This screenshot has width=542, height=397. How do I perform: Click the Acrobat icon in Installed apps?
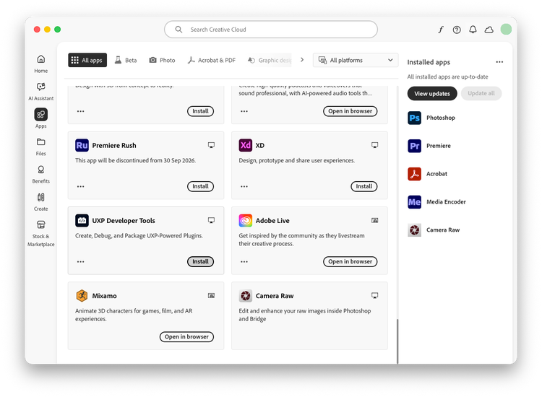(x=415, y=174)
